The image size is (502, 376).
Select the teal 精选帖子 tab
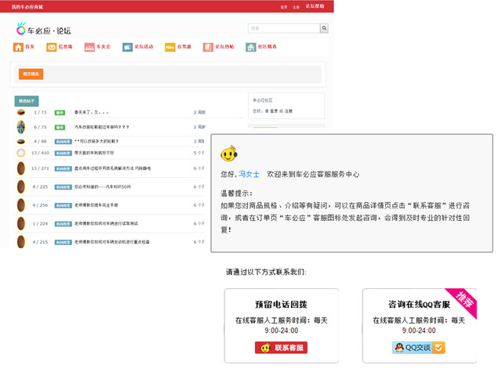[27, 101]
